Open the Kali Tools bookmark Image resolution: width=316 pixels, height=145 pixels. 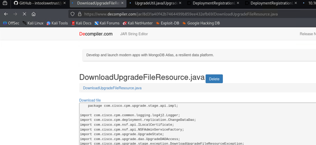(57, 23)
